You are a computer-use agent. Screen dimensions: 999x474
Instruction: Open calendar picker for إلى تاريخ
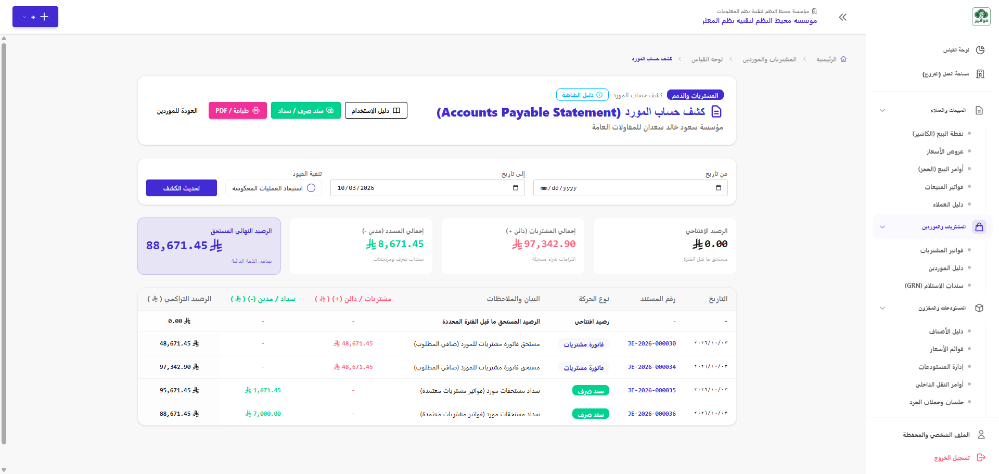pos(516,188)
